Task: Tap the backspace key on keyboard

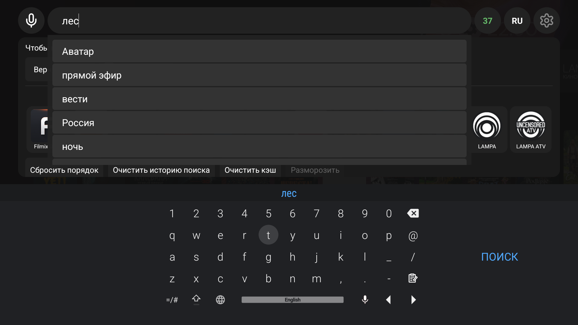Action: 413,213
